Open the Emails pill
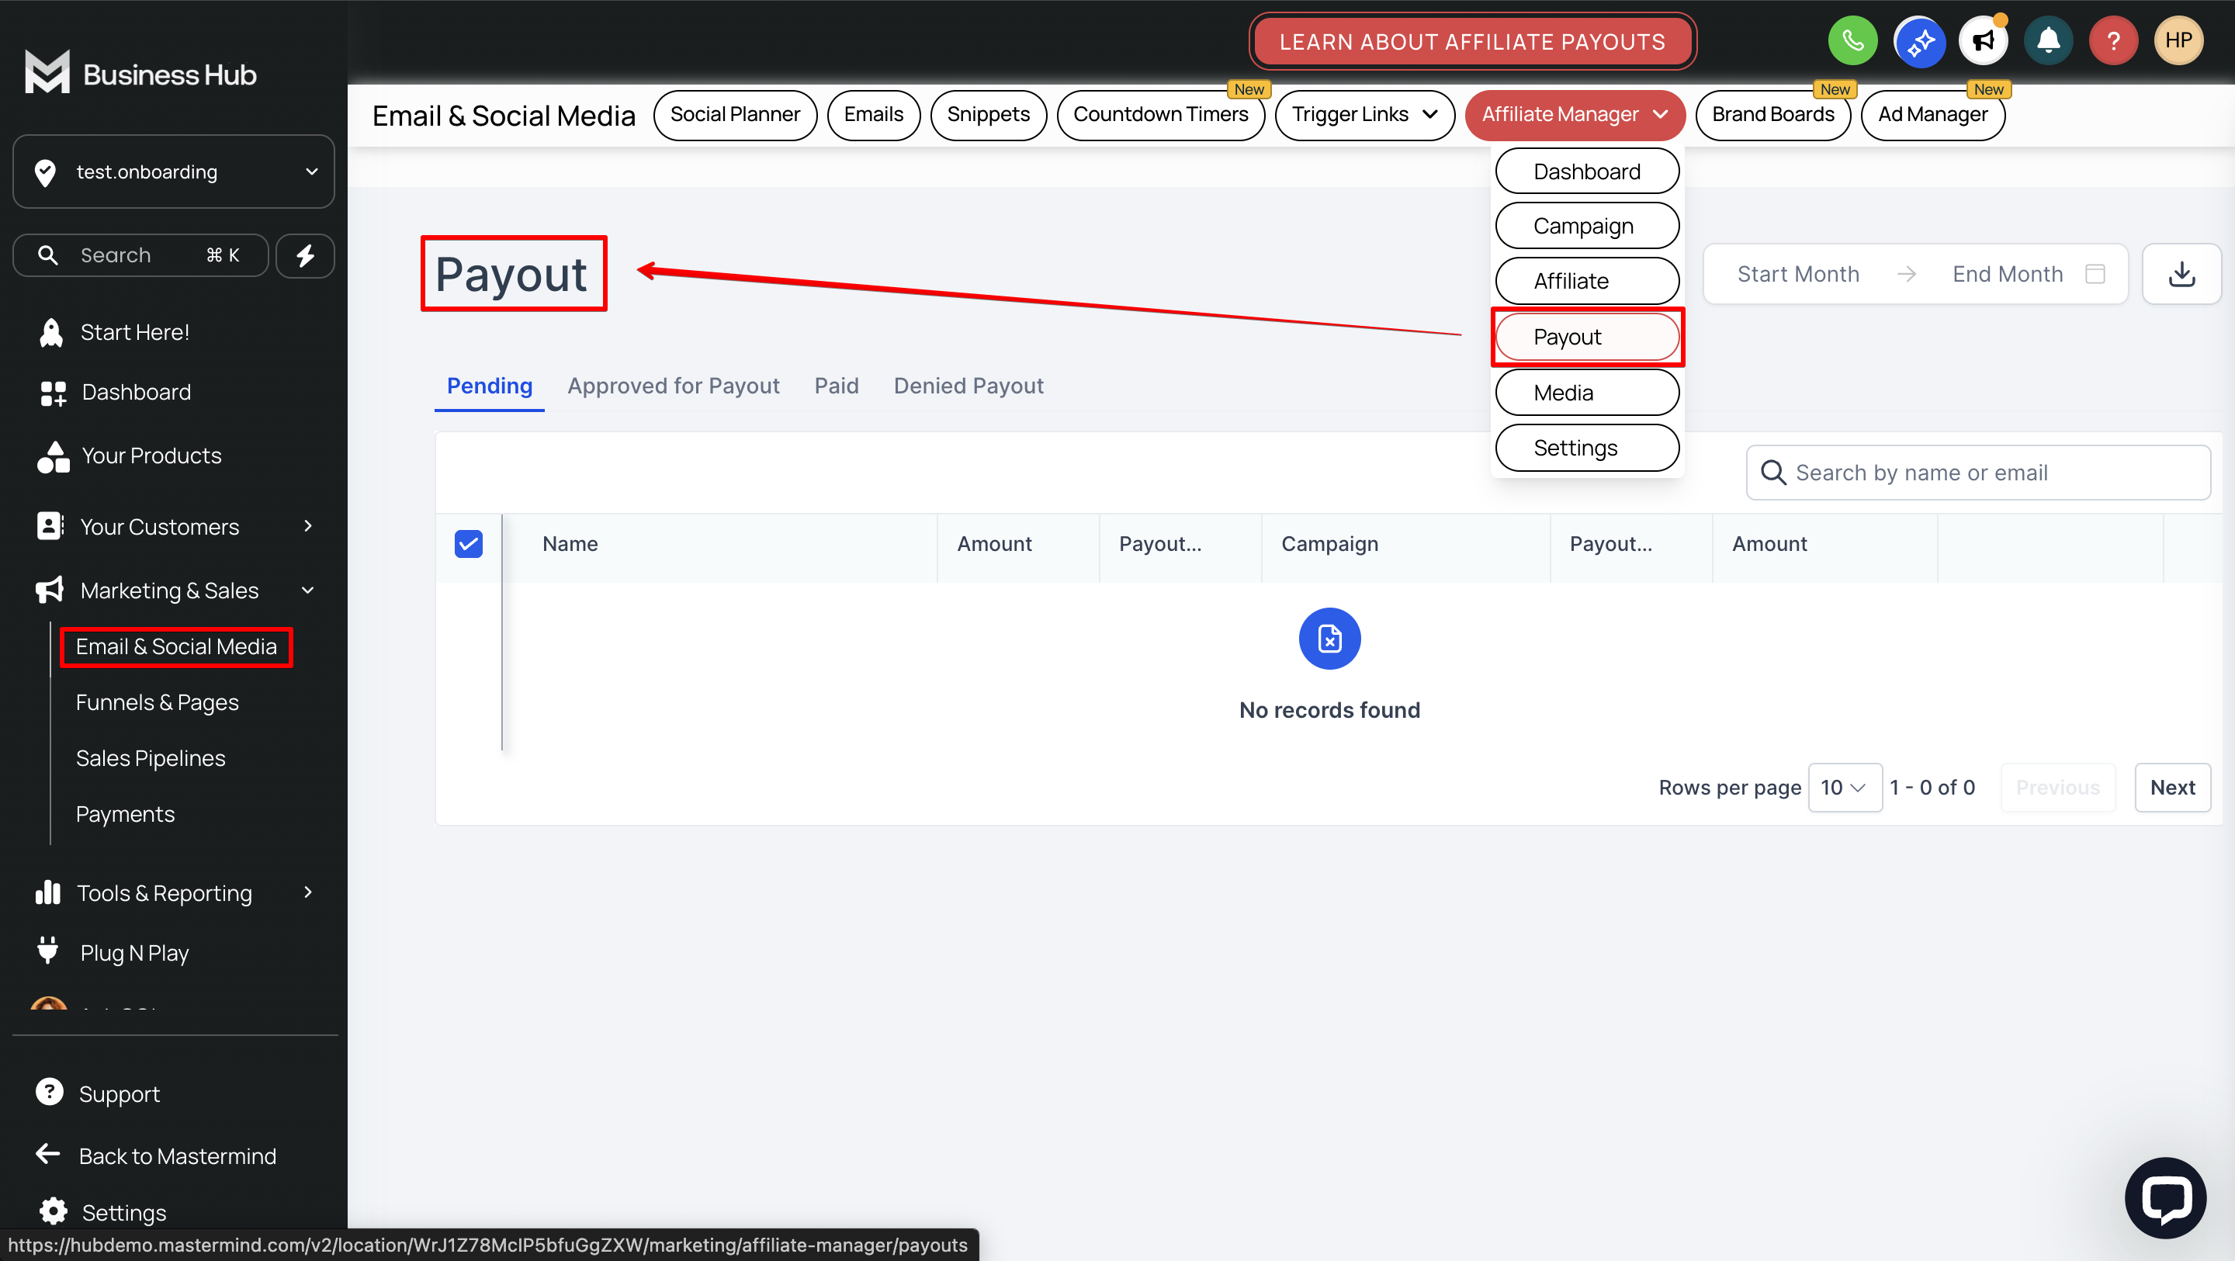2235x1261 pixels. [x=874, y=115]
